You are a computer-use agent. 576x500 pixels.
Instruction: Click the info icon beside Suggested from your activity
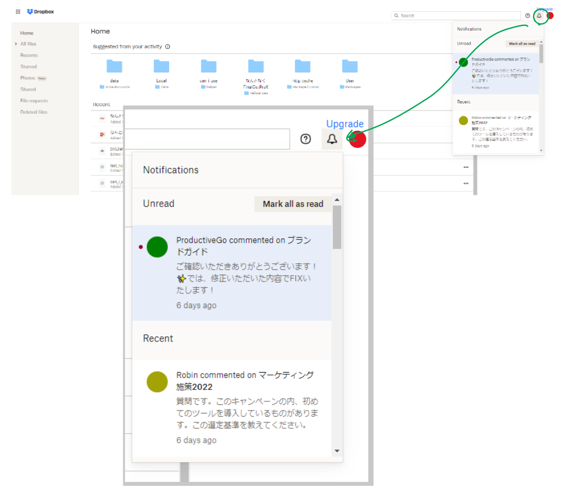click(168, 47)
